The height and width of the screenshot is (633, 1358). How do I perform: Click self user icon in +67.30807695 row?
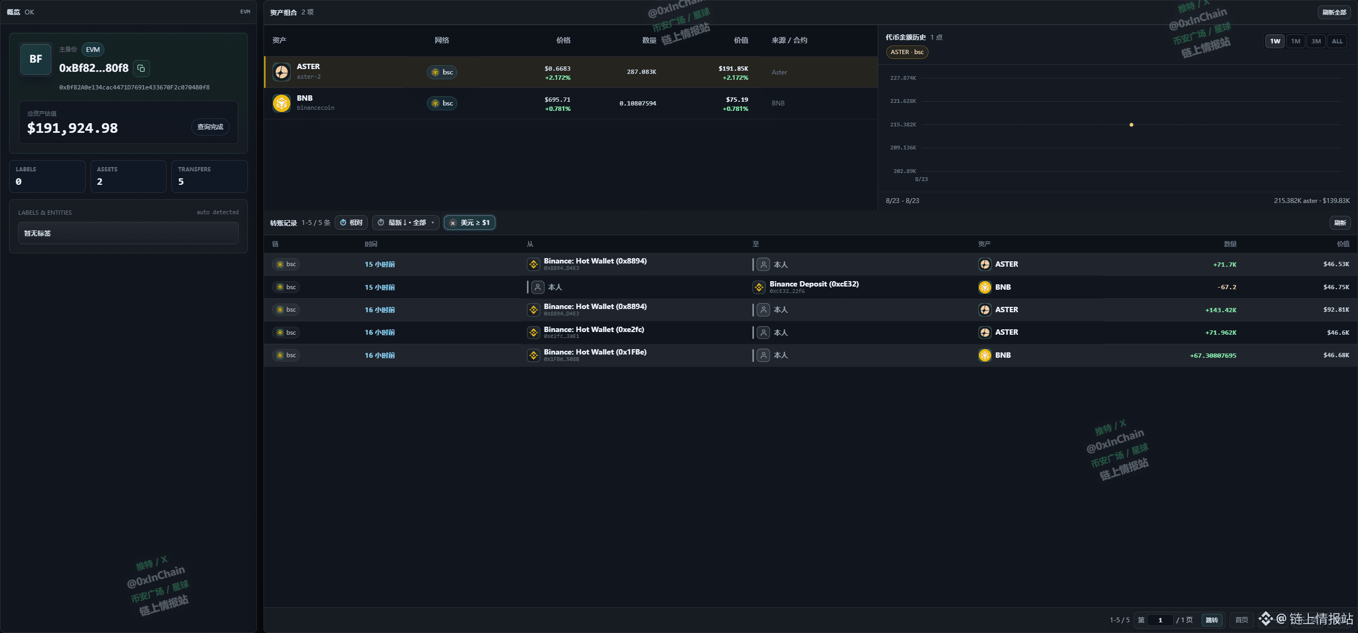tap(764, 356)
